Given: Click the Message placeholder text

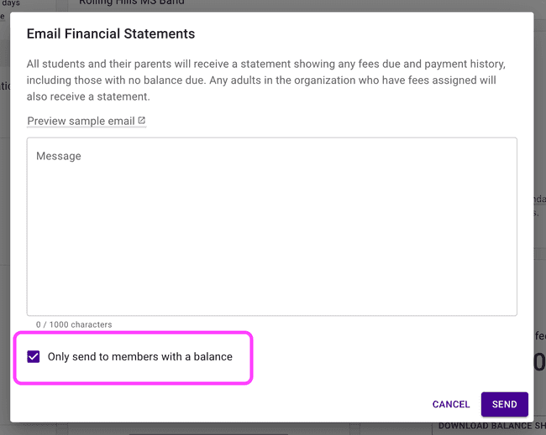Looking at the screenshot, I should tap(59, 157).
